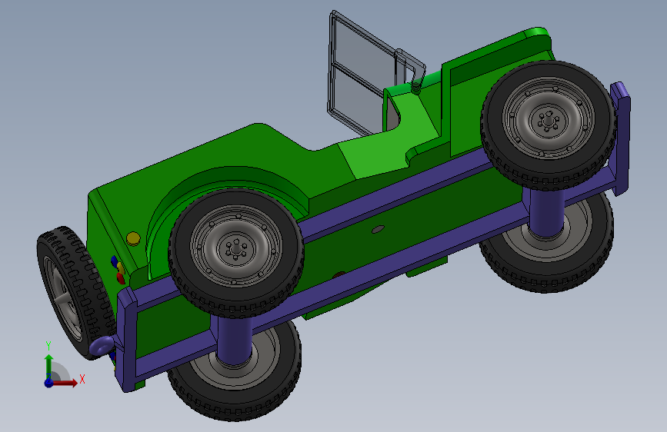Select the purple tow hook ring near the spare tire
667x432 pixels.
click(102, 345)
